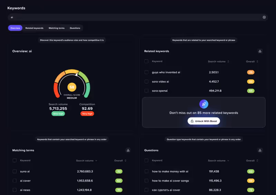This screenshot has width=276, height=195.
Task: Switch to the Overview tab
Action: pos(15,28)
